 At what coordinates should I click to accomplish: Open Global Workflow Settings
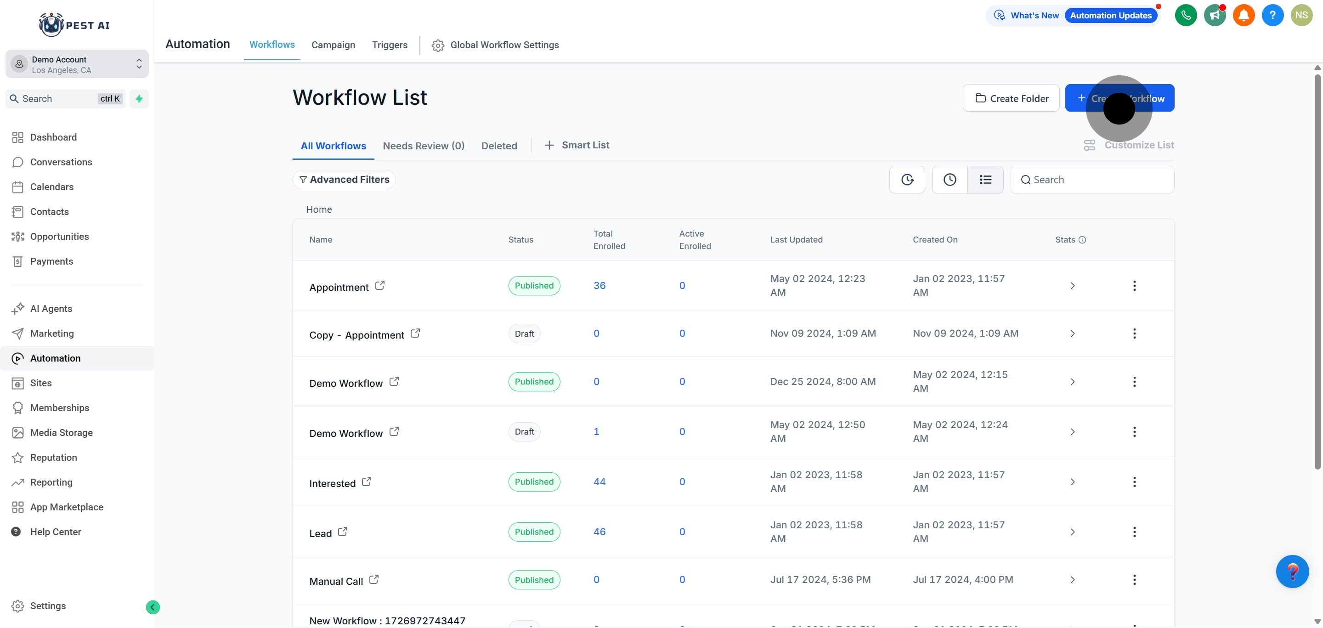[496, 45]
